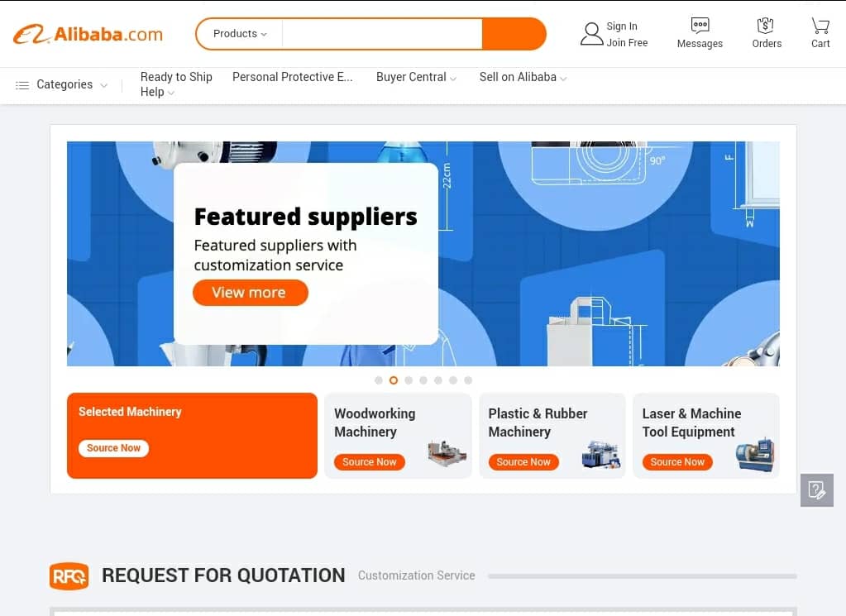This screenshot has height=616, width=846.
Task: Open the Orders icon
Action: point(766,26)
